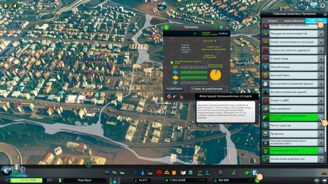Screen dimensions: 328x184
Task: Click the Портбург city name field
Action: point(84,180)
